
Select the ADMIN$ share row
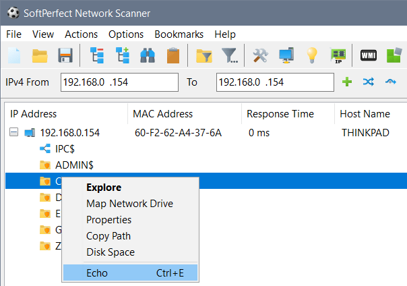point(206,165)
